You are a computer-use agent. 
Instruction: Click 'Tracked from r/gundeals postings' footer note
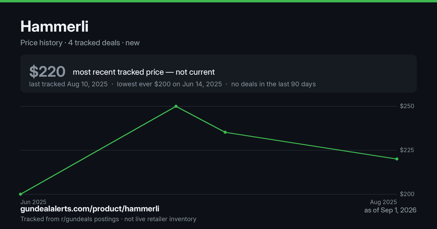(x=70, y=219)
